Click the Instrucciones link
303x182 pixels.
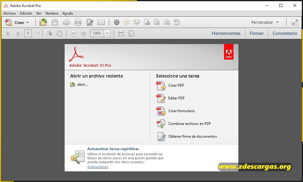pos(98,167)
